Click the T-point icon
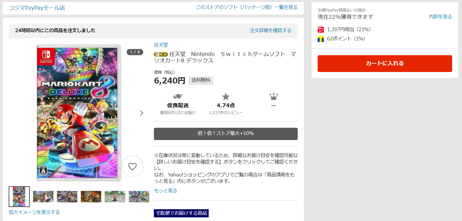The image size is (462, 221). pos(321,39)
